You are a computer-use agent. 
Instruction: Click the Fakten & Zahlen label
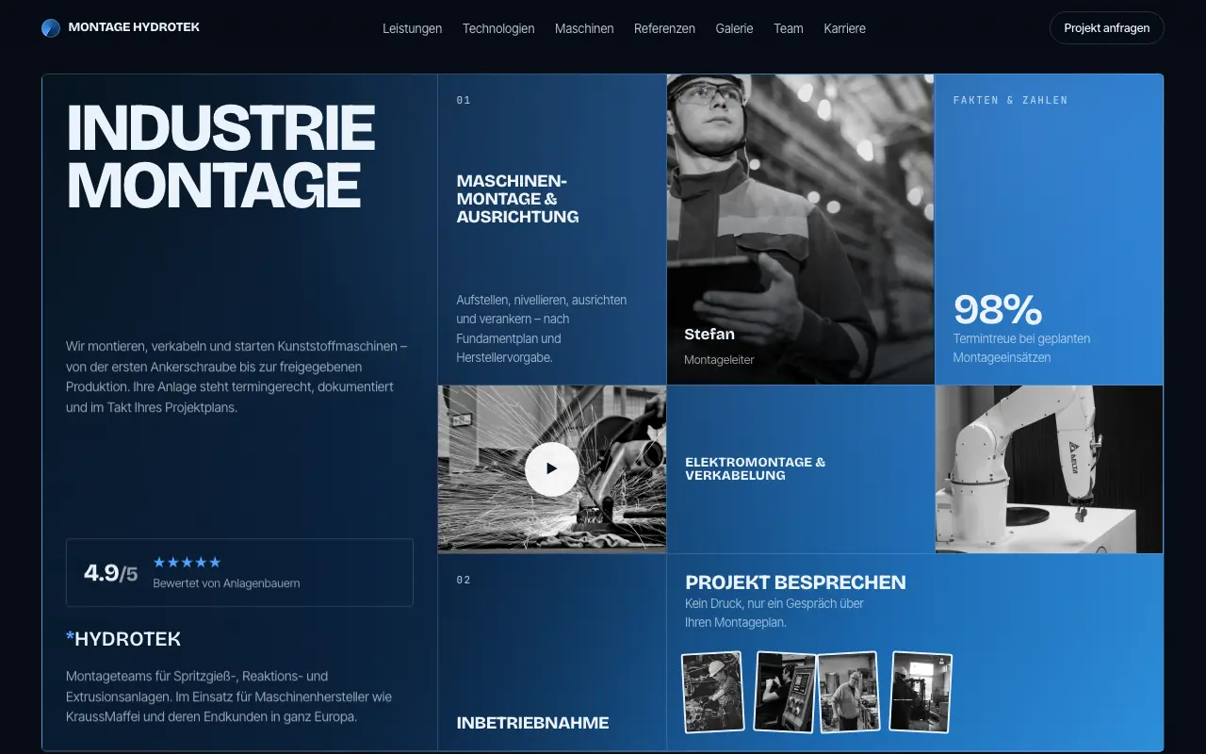tap(1010, 100)
